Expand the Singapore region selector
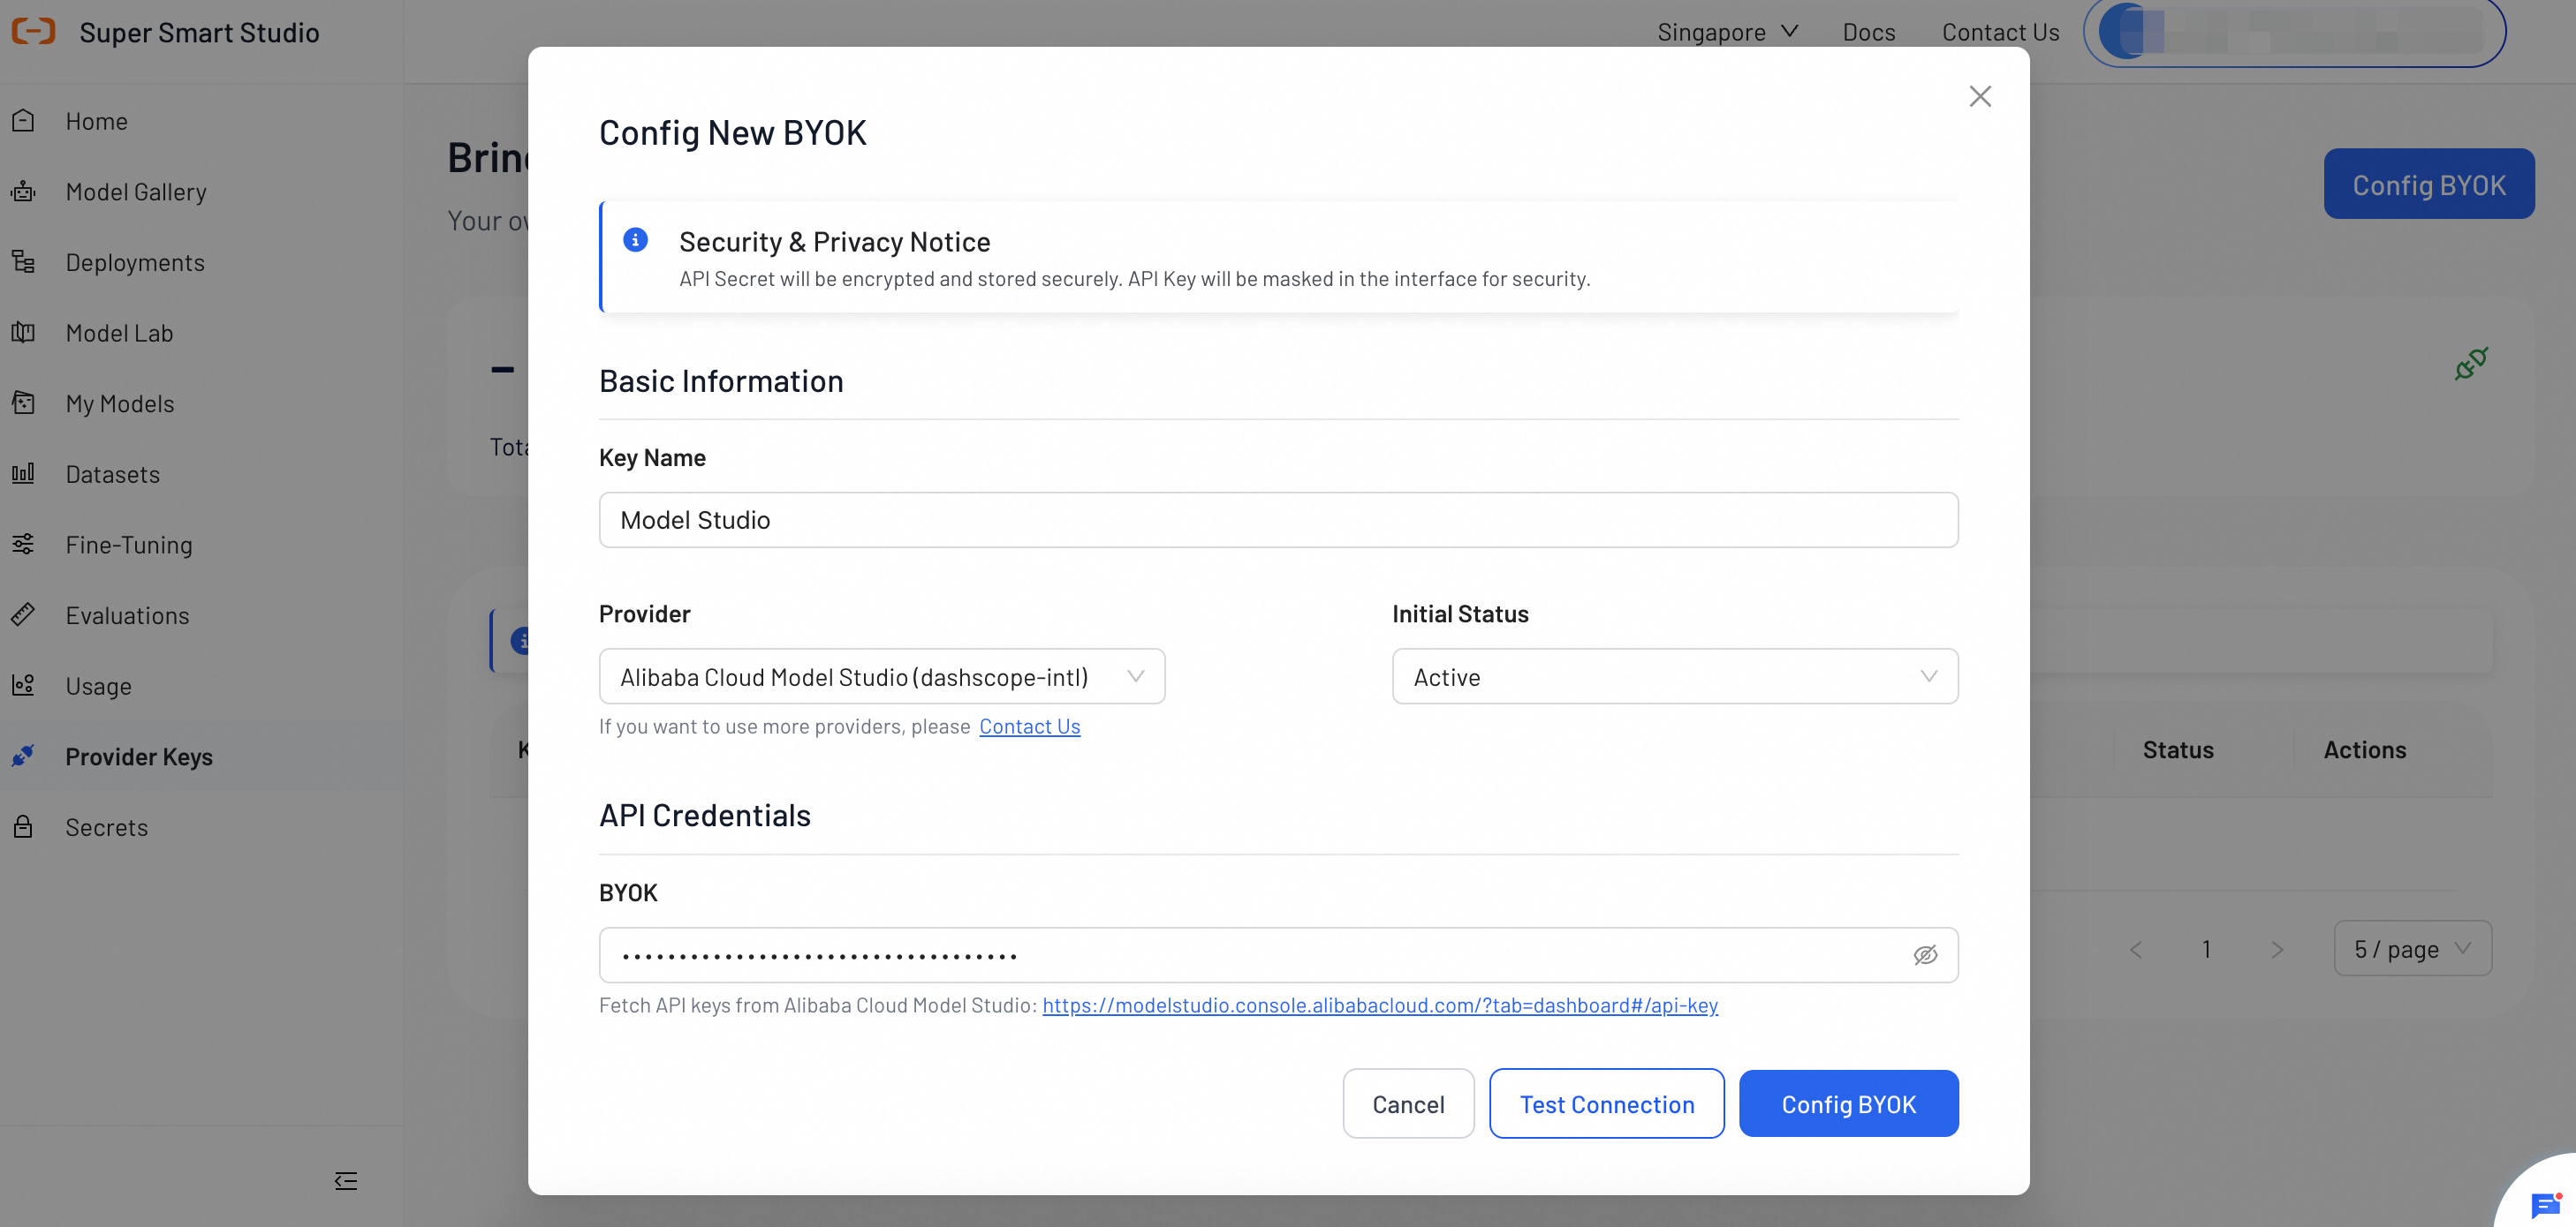Image resolution: width=2576 pixels, height=1227 pixels. tap(1727, 32)
